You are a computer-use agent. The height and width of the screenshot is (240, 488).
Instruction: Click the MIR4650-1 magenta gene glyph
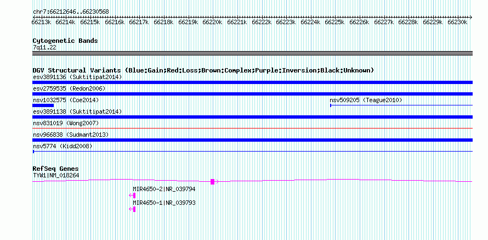[132, 209]
